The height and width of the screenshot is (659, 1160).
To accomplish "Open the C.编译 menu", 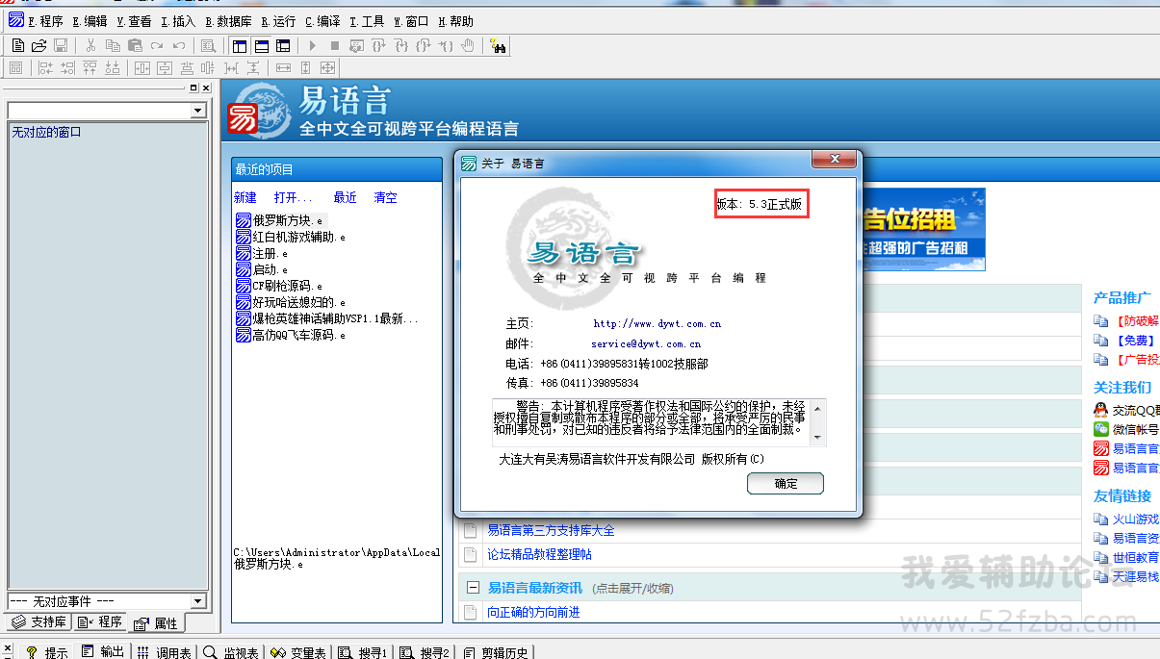I will tap(322, 21).
